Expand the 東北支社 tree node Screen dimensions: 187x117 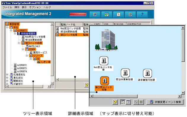click(x=7, y=78)
